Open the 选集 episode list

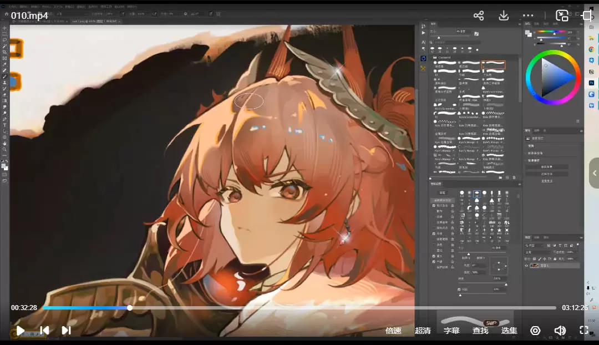[x=509, y=331]
